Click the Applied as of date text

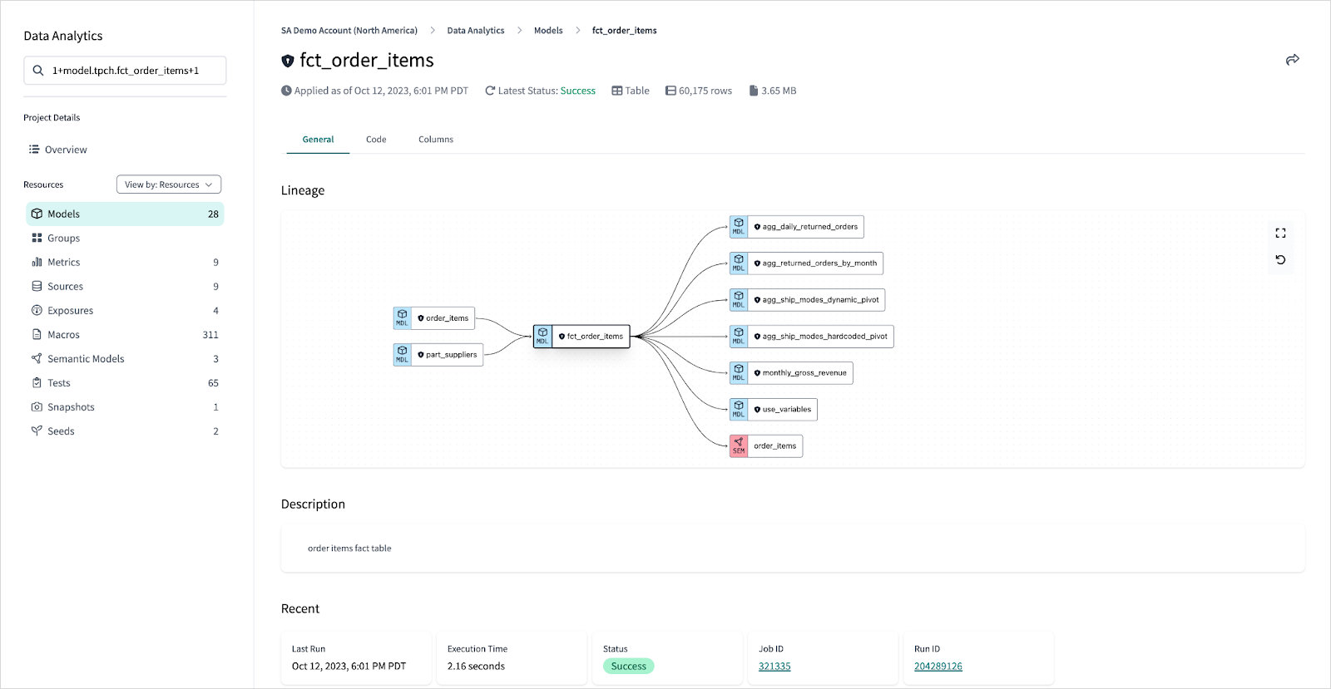(x=381, y=91)
